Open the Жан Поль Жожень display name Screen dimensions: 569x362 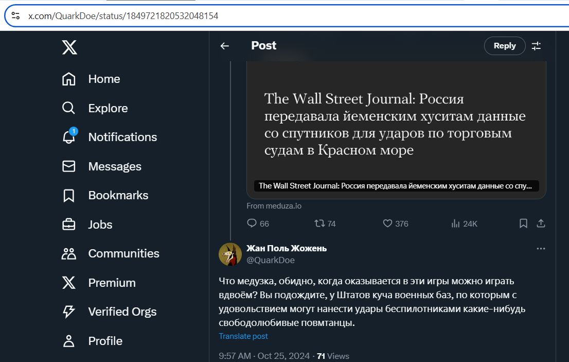coord(287,248)
